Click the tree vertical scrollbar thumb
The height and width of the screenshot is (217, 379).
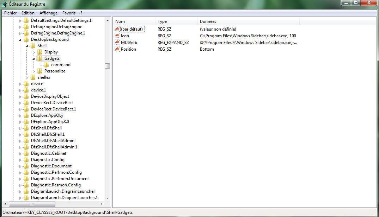[108, 66]
